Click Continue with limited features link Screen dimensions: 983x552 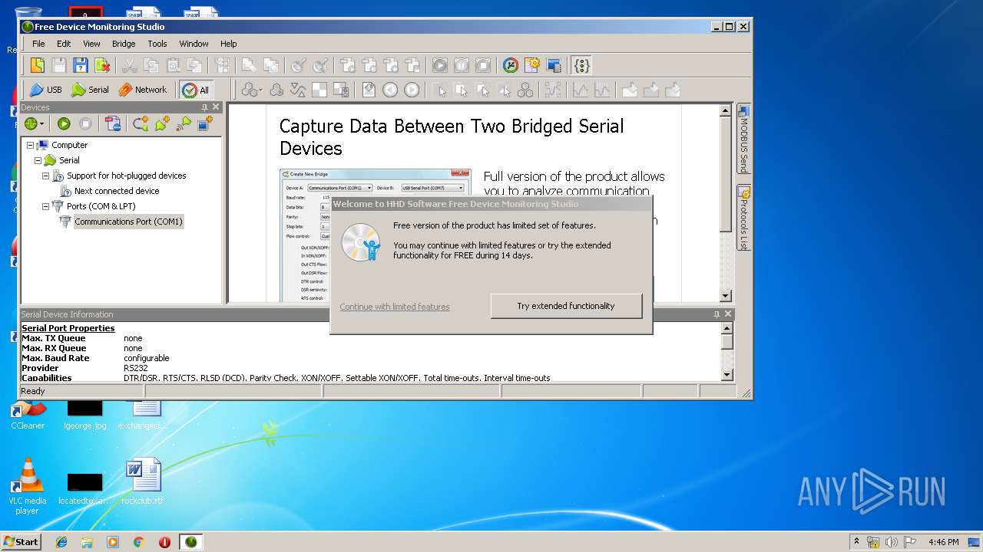click(395, 307)
